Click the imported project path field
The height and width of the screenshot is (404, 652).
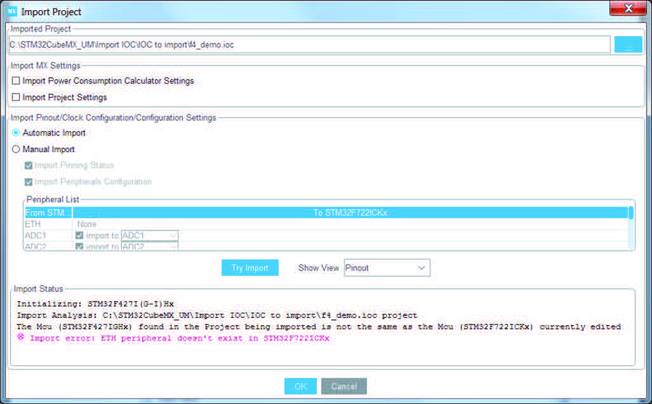[309, 45]
